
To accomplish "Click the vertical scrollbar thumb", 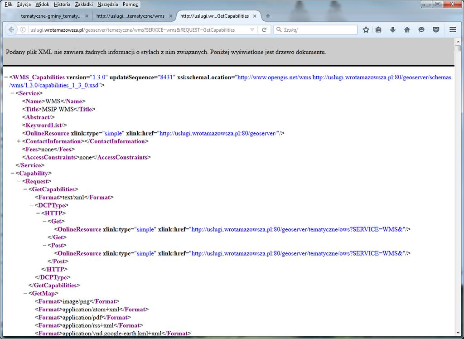I will click(458, 48).
